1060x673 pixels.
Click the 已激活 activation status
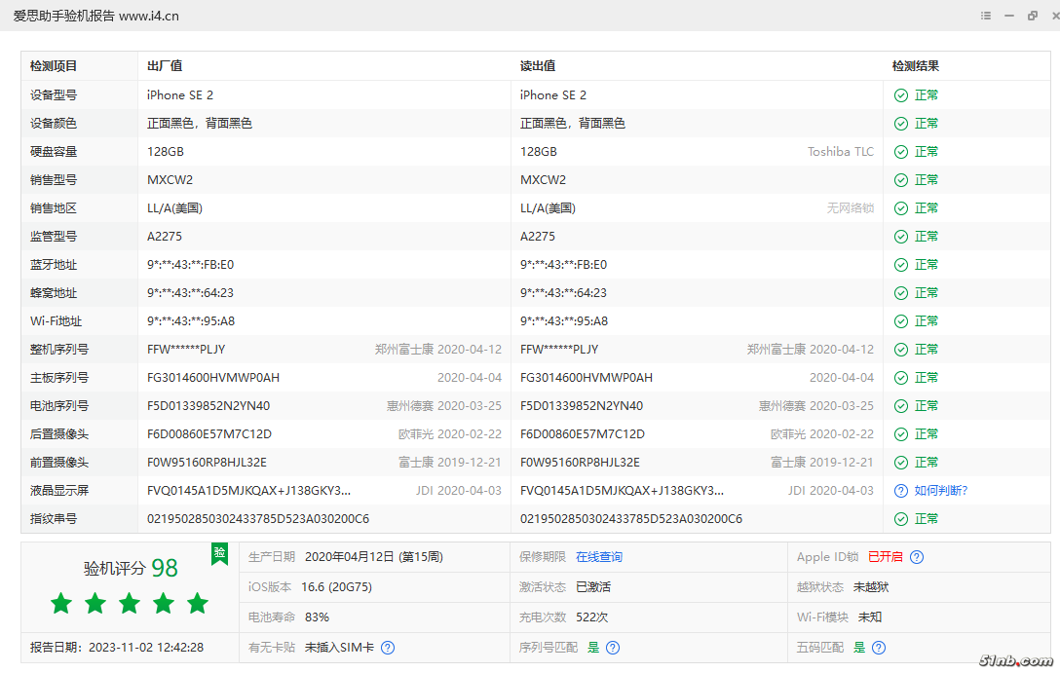593,587
